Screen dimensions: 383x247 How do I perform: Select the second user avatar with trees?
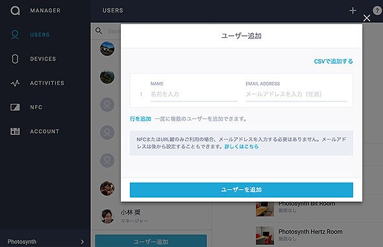(x=107, y=77)
